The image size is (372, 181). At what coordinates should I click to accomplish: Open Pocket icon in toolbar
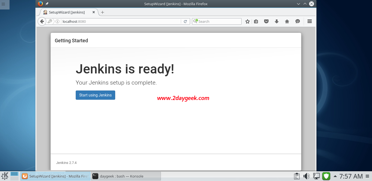click(266, 21)
